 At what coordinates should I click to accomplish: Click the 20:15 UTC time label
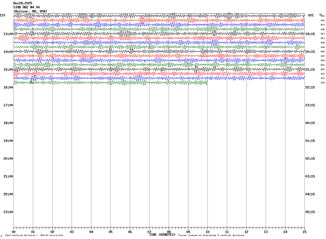(310, 52)
